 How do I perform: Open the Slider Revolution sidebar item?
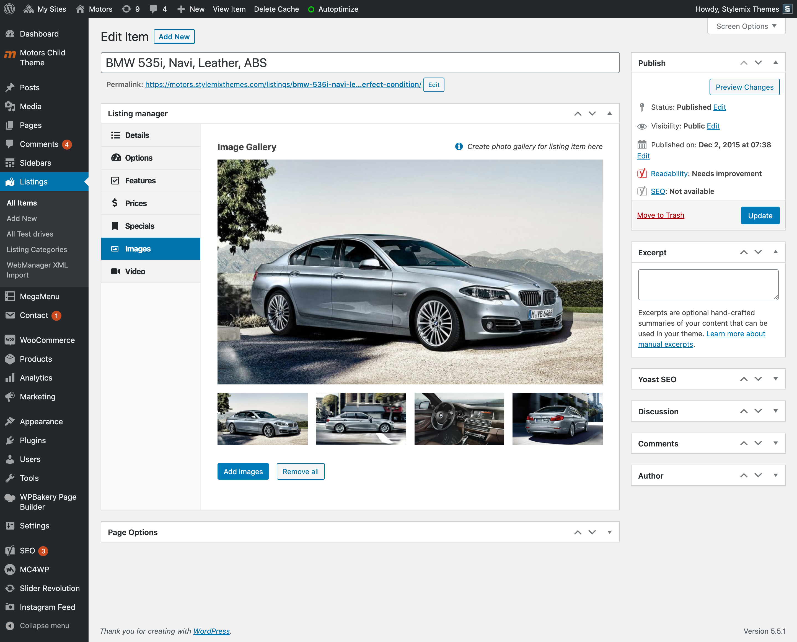[50, 588]
